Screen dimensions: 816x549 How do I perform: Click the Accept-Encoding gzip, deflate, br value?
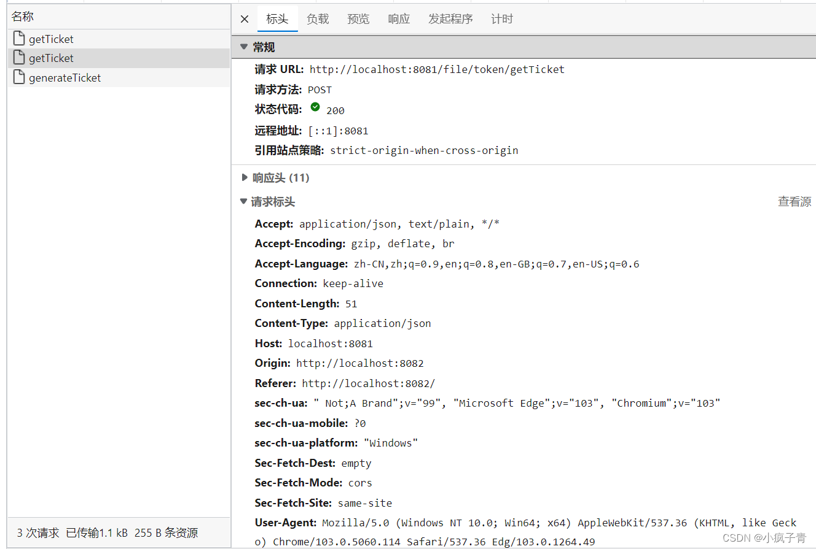point(403,244)
